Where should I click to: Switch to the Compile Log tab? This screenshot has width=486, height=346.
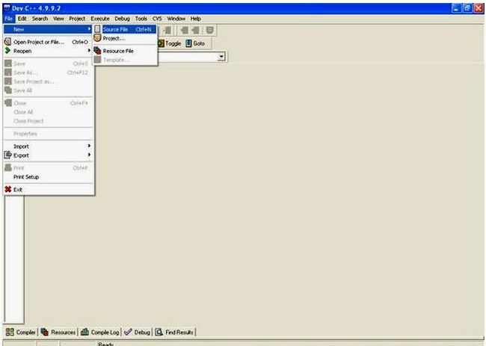[x=99, y=332]
